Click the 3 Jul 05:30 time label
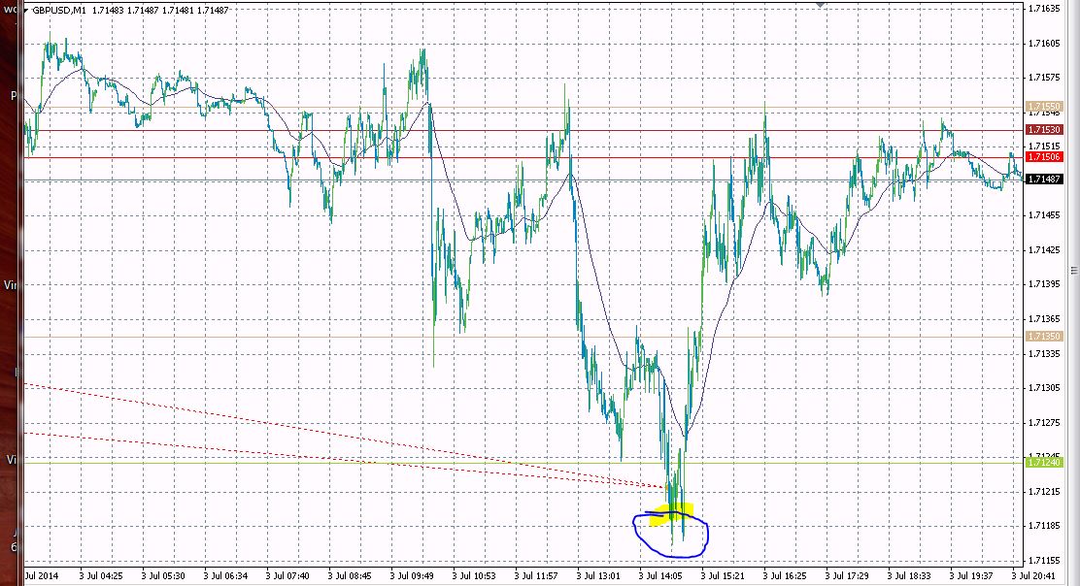Viewport: 1080px width, 586px height. (x=163, y=575)
